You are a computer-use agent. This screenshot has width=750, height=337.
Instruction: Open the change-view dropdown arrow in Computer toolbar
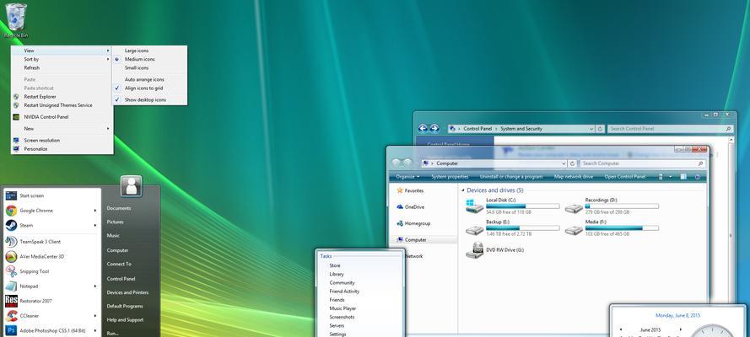pos(671,177)
